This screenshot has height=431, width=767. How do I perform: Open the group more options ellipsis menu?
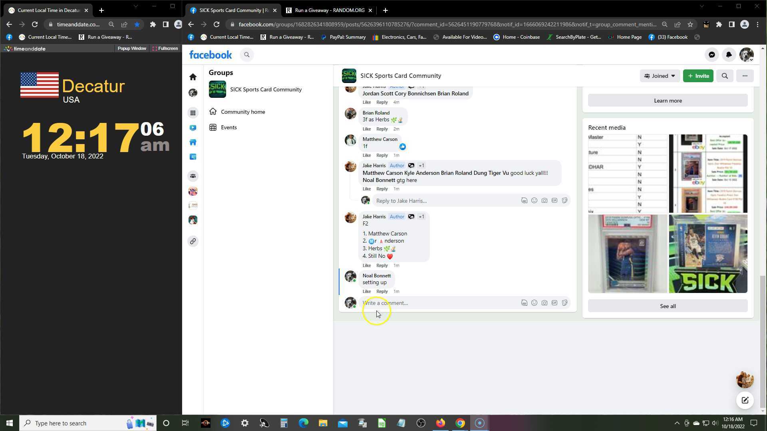[x=745, y=76]
